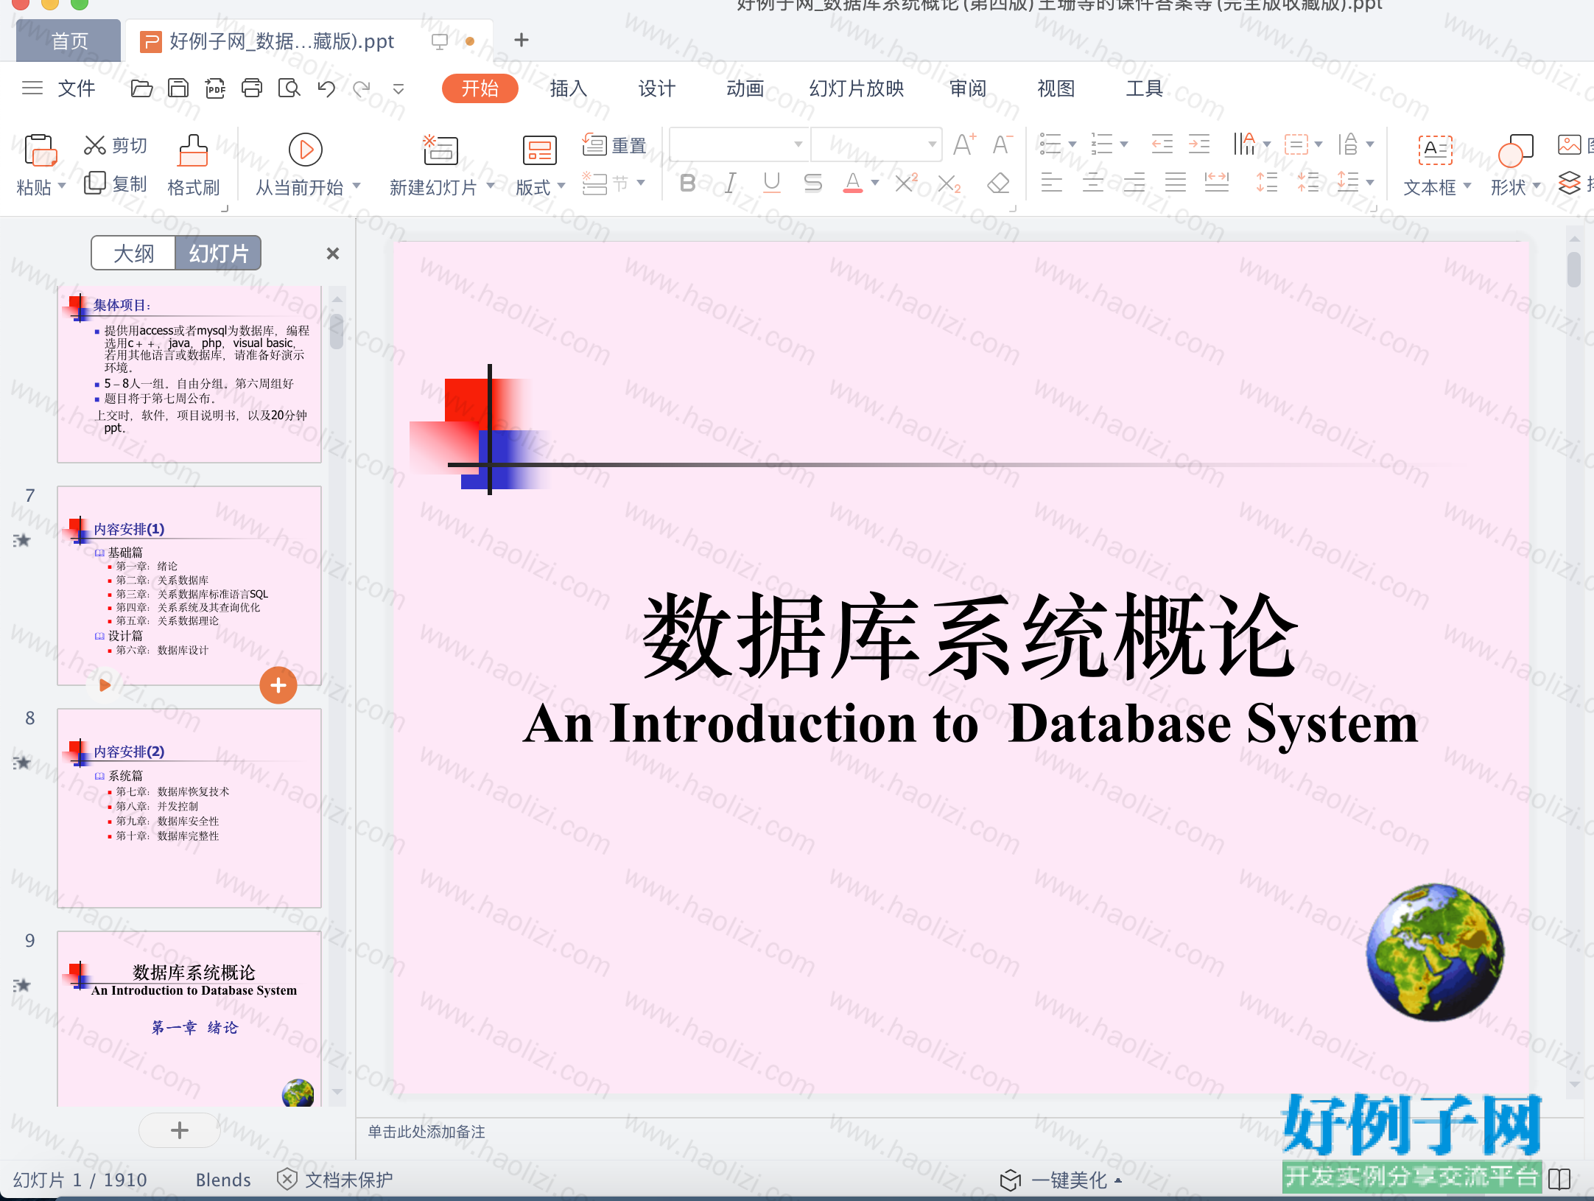Toggle underline formatting

[772, 183]
